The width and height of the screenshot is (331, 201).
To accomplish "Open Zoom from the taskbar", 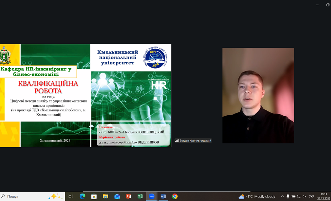I will 152,196.
